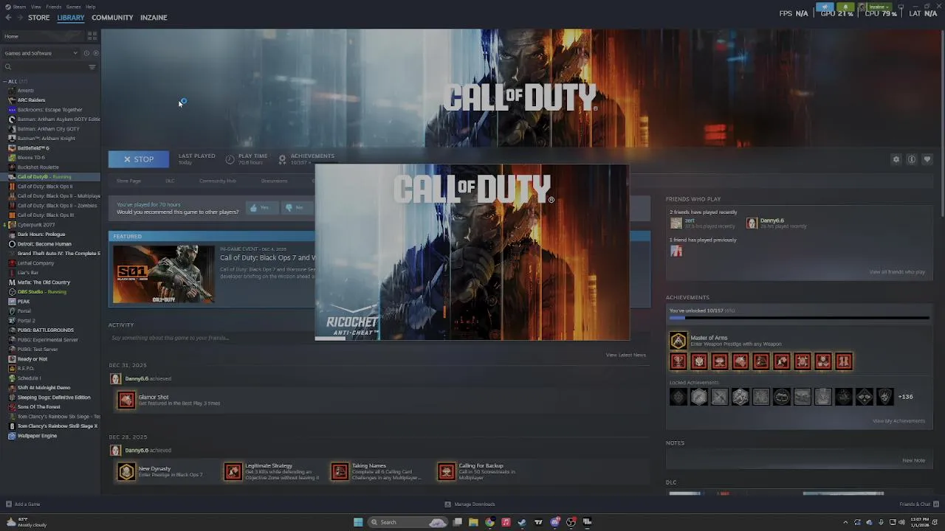945x531 pixels.
Task: Open the Store Page game link
Action: (x=128, y=181)
